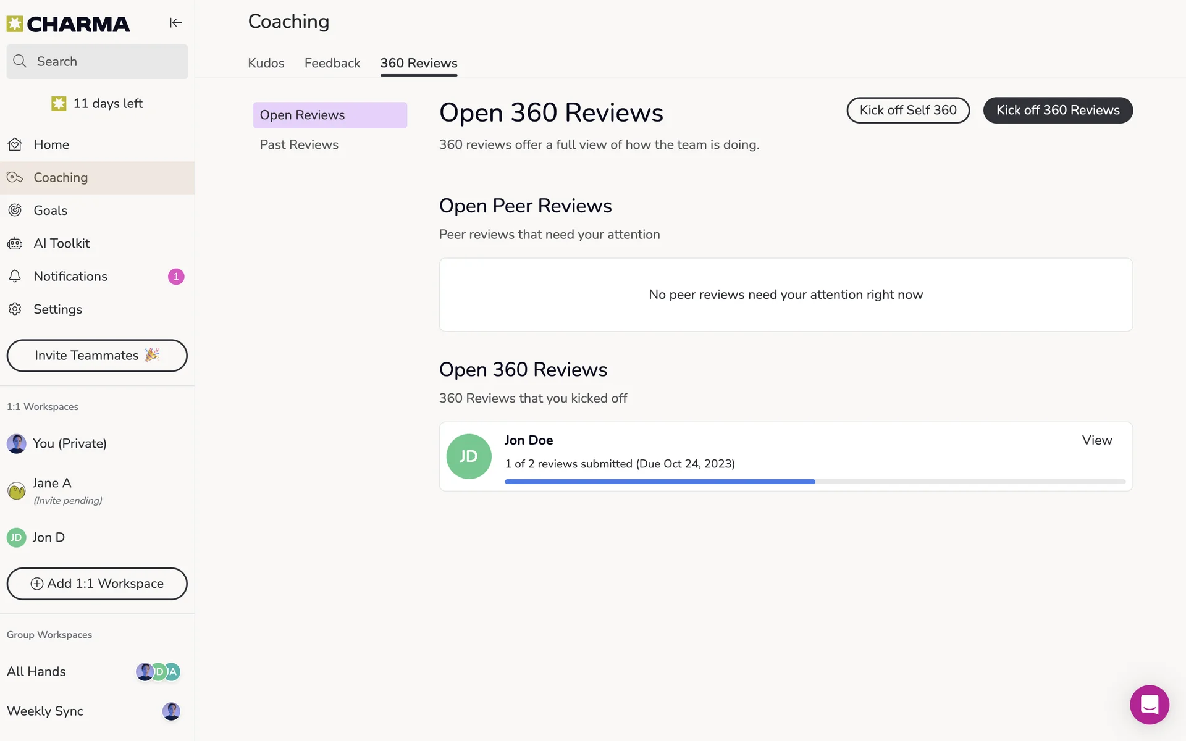Open the All Hands group workspace
The image size is (1186, 741).
pyautogui.click(x=37, y=672)
